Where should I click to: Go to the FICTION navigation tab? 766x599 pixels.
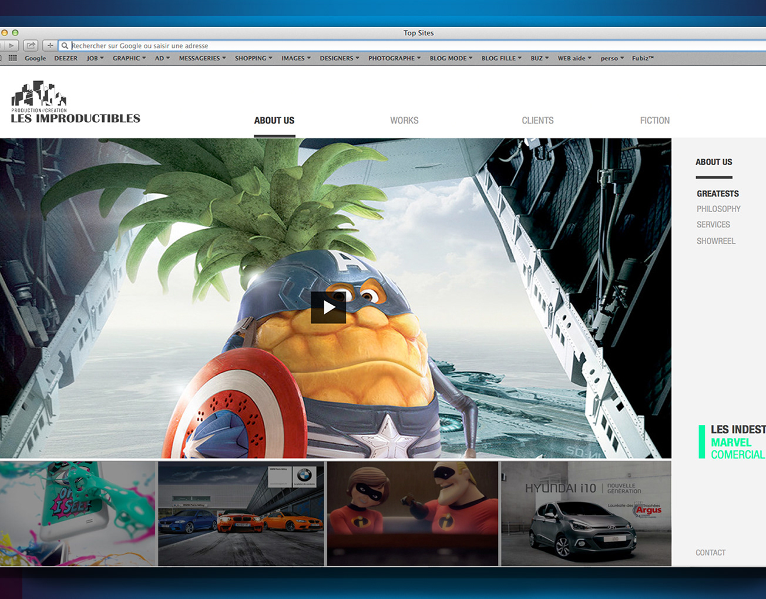click(655, 121)
